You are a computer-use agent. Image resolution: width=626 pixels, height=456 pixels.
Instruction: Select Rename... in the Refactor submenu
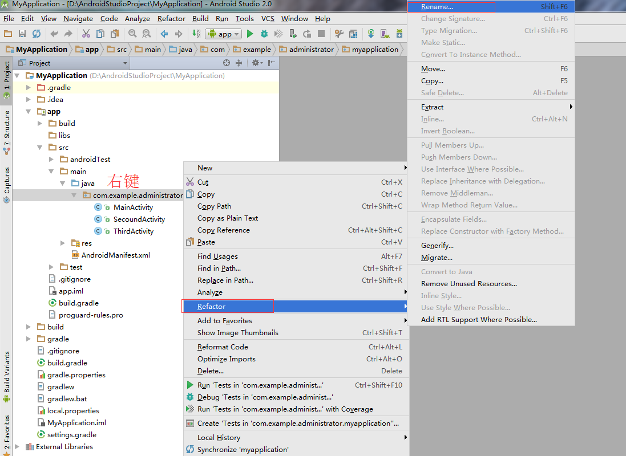pyautogui.click(x=437, y=7)
